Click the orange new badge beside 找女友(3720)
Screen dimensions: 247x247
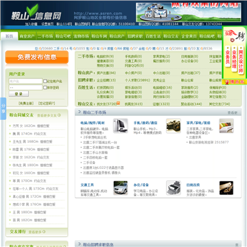coord(118,103)
